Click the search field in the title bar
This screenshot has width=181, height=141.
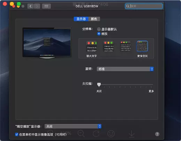click(144, 6)
